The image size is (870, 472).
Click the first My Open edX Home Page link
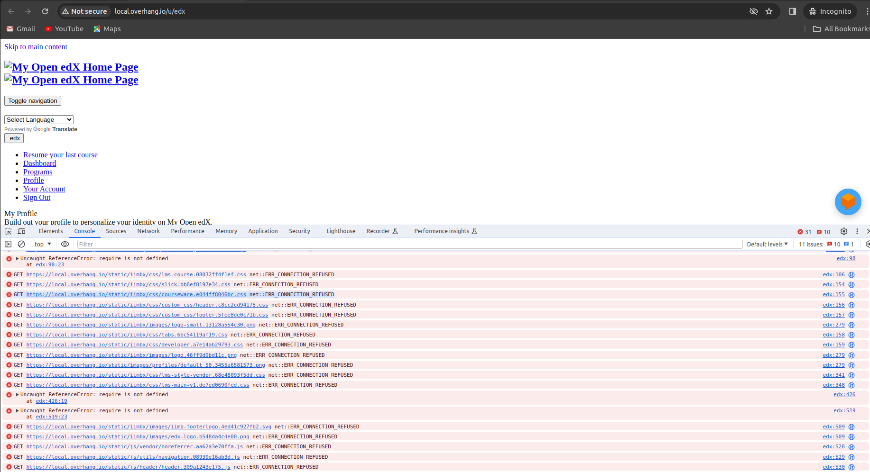[71, 67]
